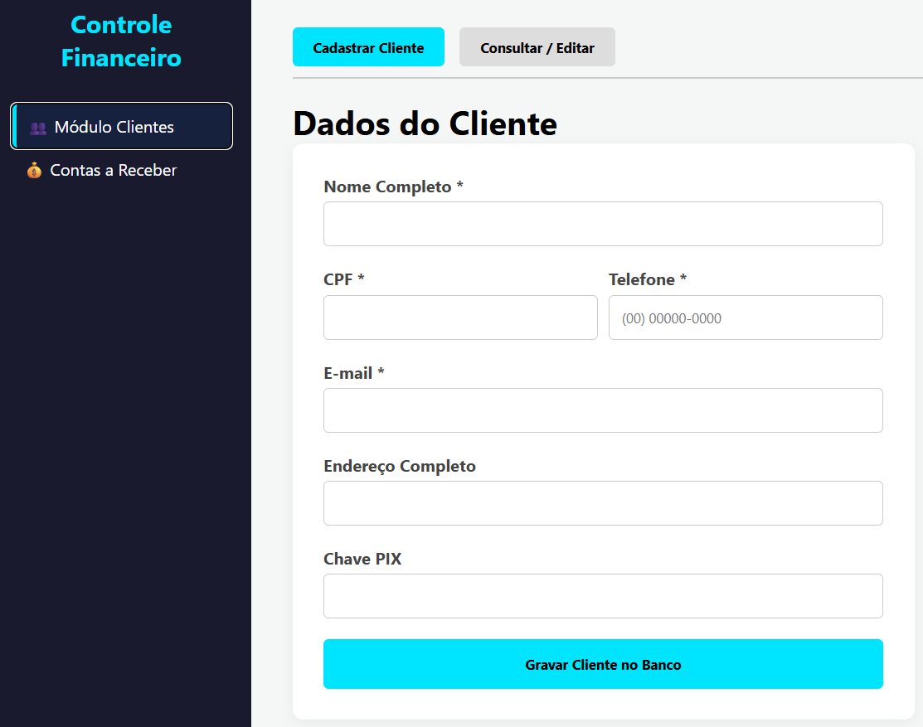923x727 pixels.
Task: Select the Telefone field with (00) 00000-0000 placeholder
Action: [746, 317]
